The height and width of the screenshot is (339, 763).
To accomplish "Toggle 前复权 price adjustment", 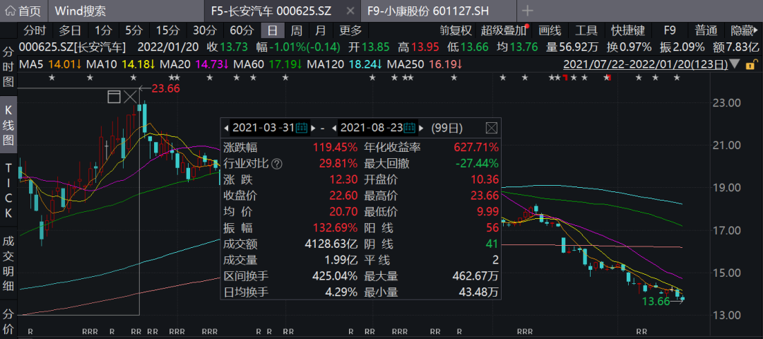I will pyautogui.click(x=454, y=30).
